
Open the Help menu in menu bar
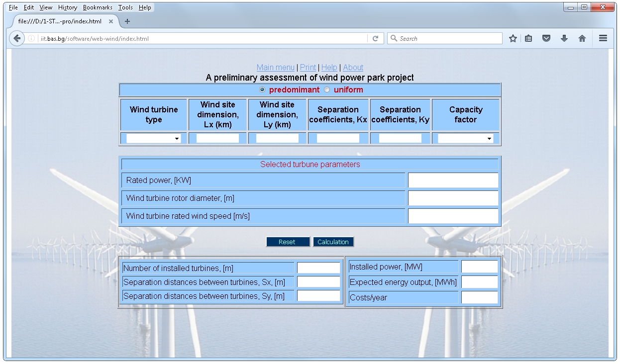pos(145,7)
